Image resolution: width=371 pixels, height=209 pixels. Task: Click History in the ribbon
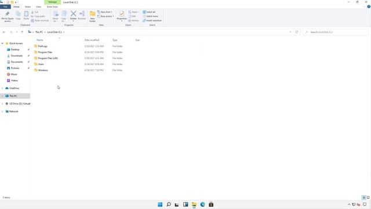click(x=134, y=21)
